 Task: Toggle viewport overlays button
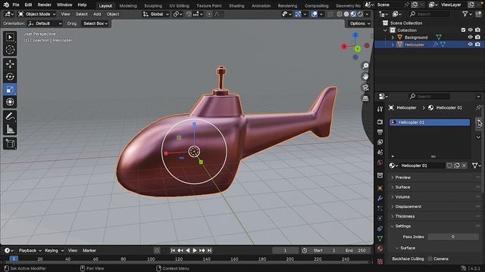click(x=314, y=14)
